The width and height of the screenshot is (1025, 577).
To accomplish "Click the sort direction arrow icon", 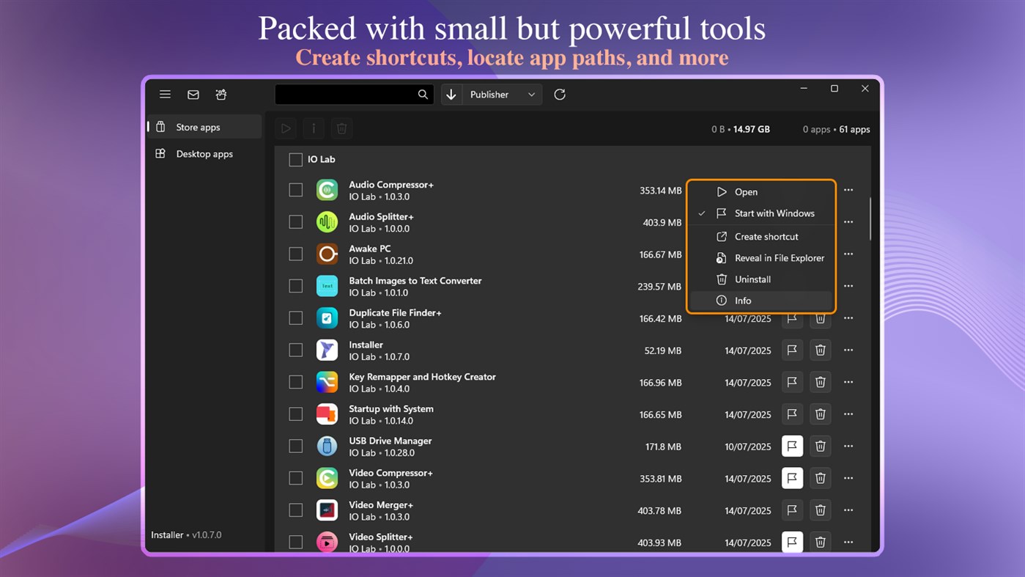I will point(451,94).
